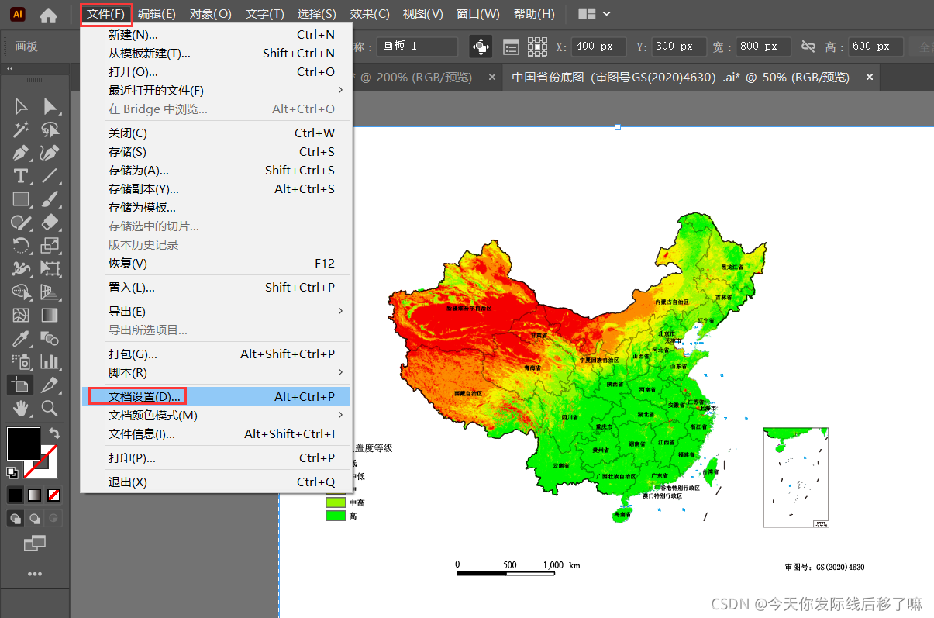Select the Rotate tool
The height and width of the screenshot is (618, 934).
pos(21,246)
